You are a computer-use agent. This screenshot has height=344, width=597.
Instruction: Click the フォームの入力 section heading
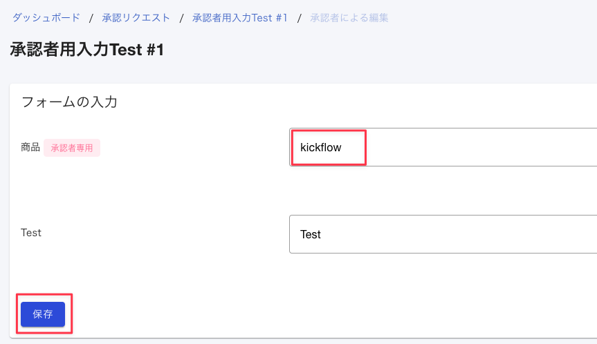coord(69,102)
